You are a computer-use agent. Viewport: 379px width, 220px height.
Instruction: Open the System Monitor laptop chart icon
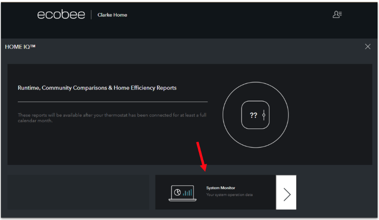(183, 193)
